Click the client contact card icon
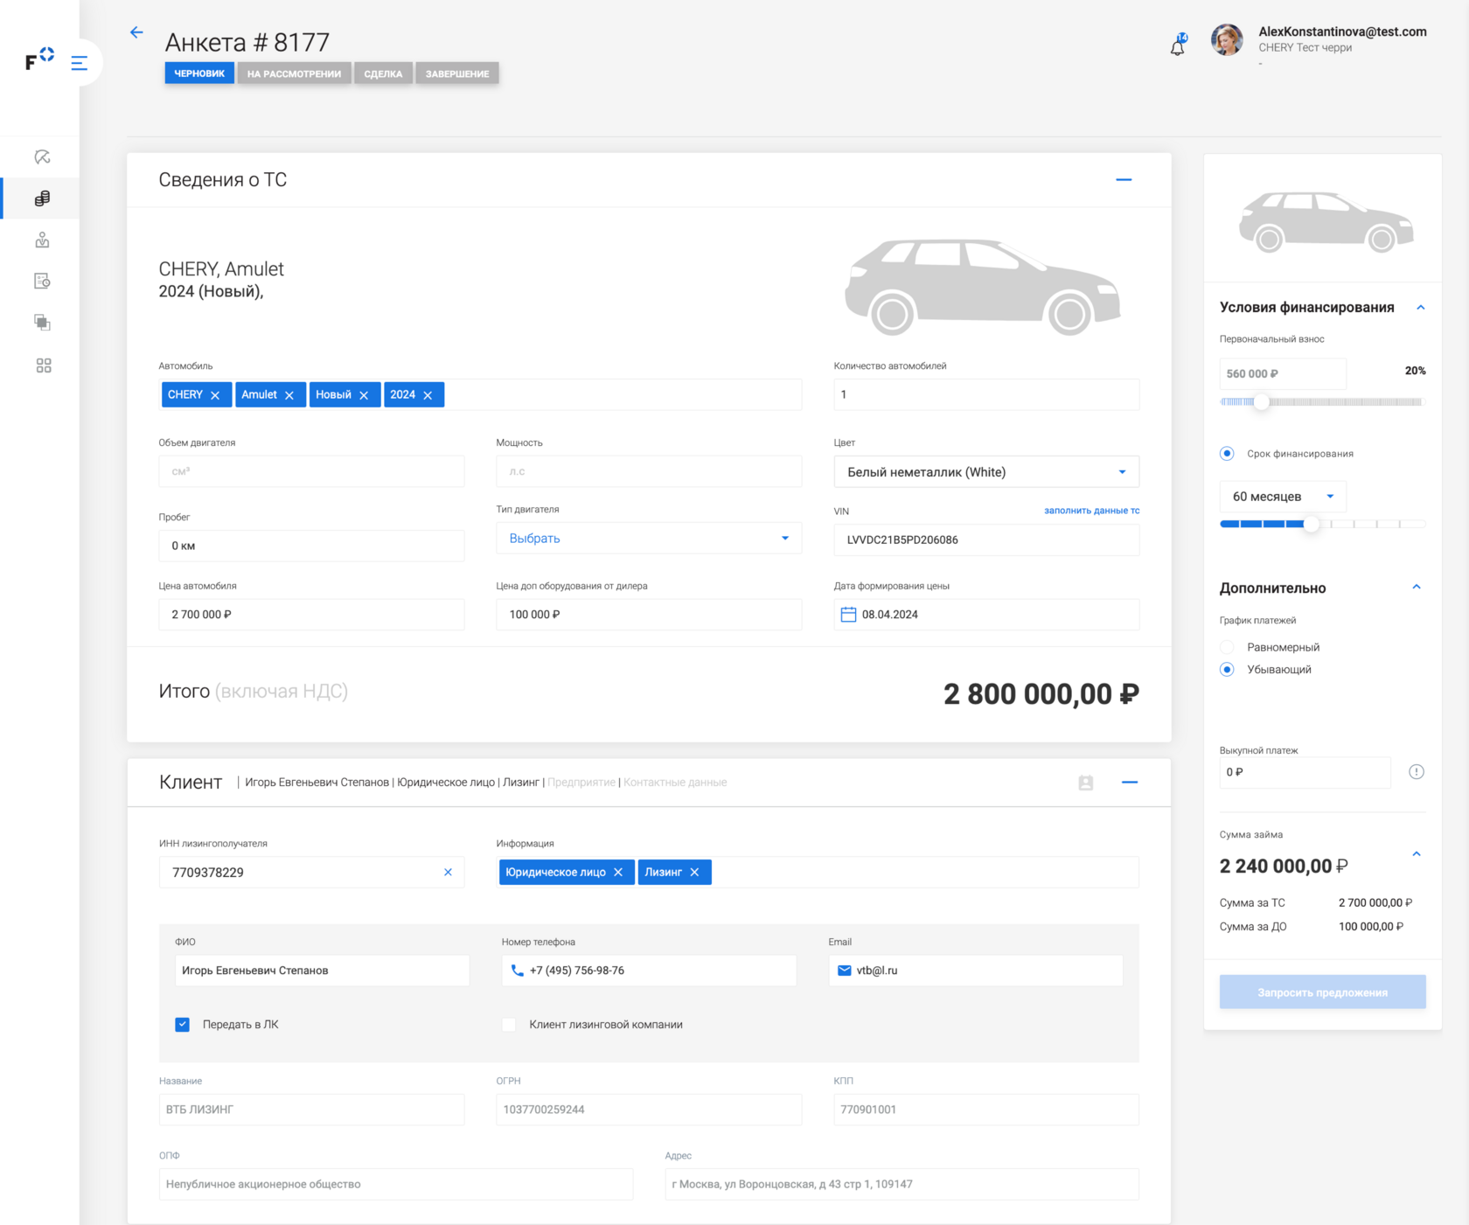The width and height of the screenshot is (1469, 1225). [x=1085, y=783]
